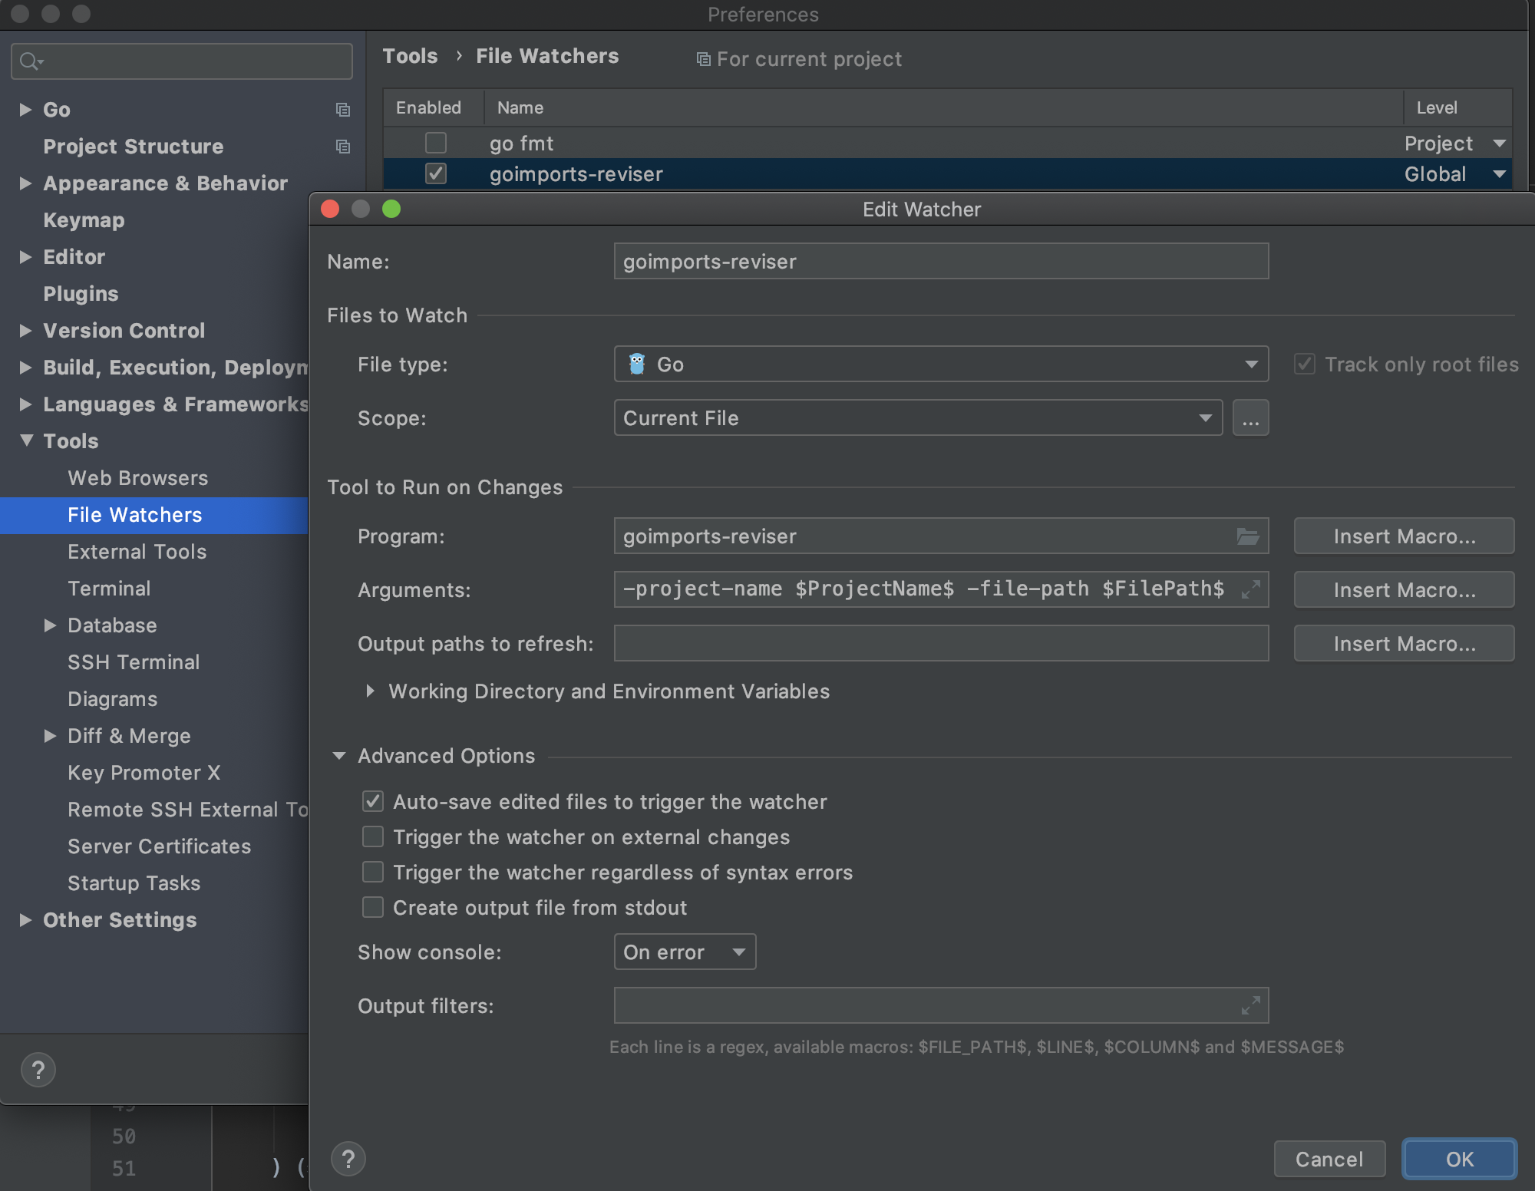Image resolution: width=1535 pixels, height=1191 pixels.
Task: Click expand icon in Arguments field
Action: pyautogui.click(x=1250, y=589)
